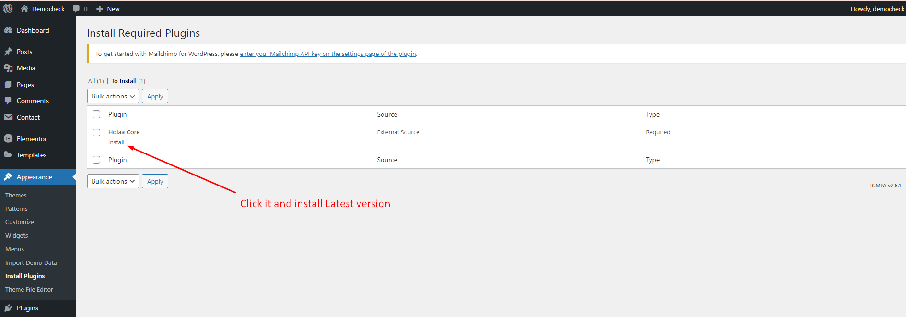Viewport: 906px width, 317px height.
Task: Select Import Demo Data menu item
Action: (31, 262)
